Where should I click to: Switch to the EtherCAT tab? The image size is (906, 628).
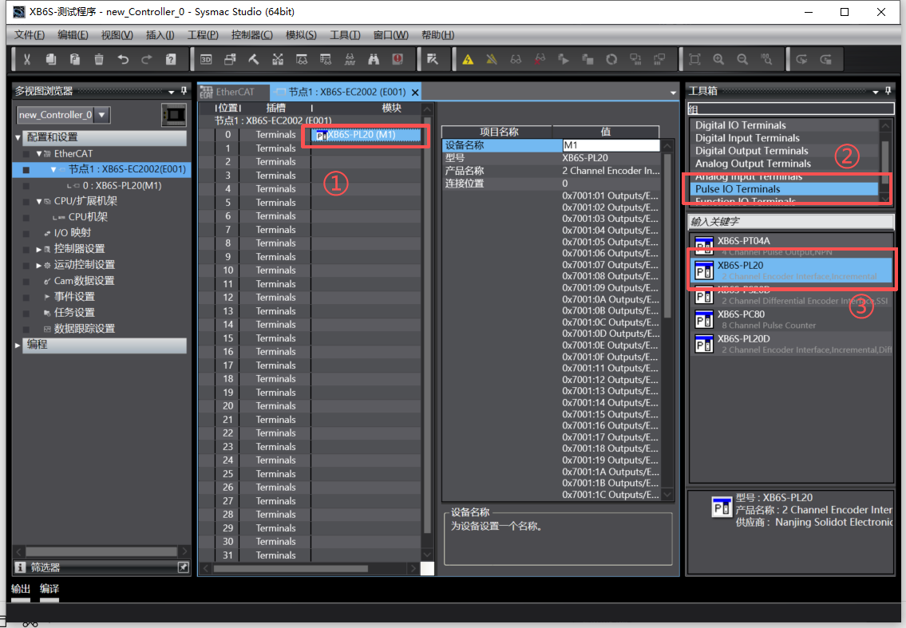pos(234,92)
